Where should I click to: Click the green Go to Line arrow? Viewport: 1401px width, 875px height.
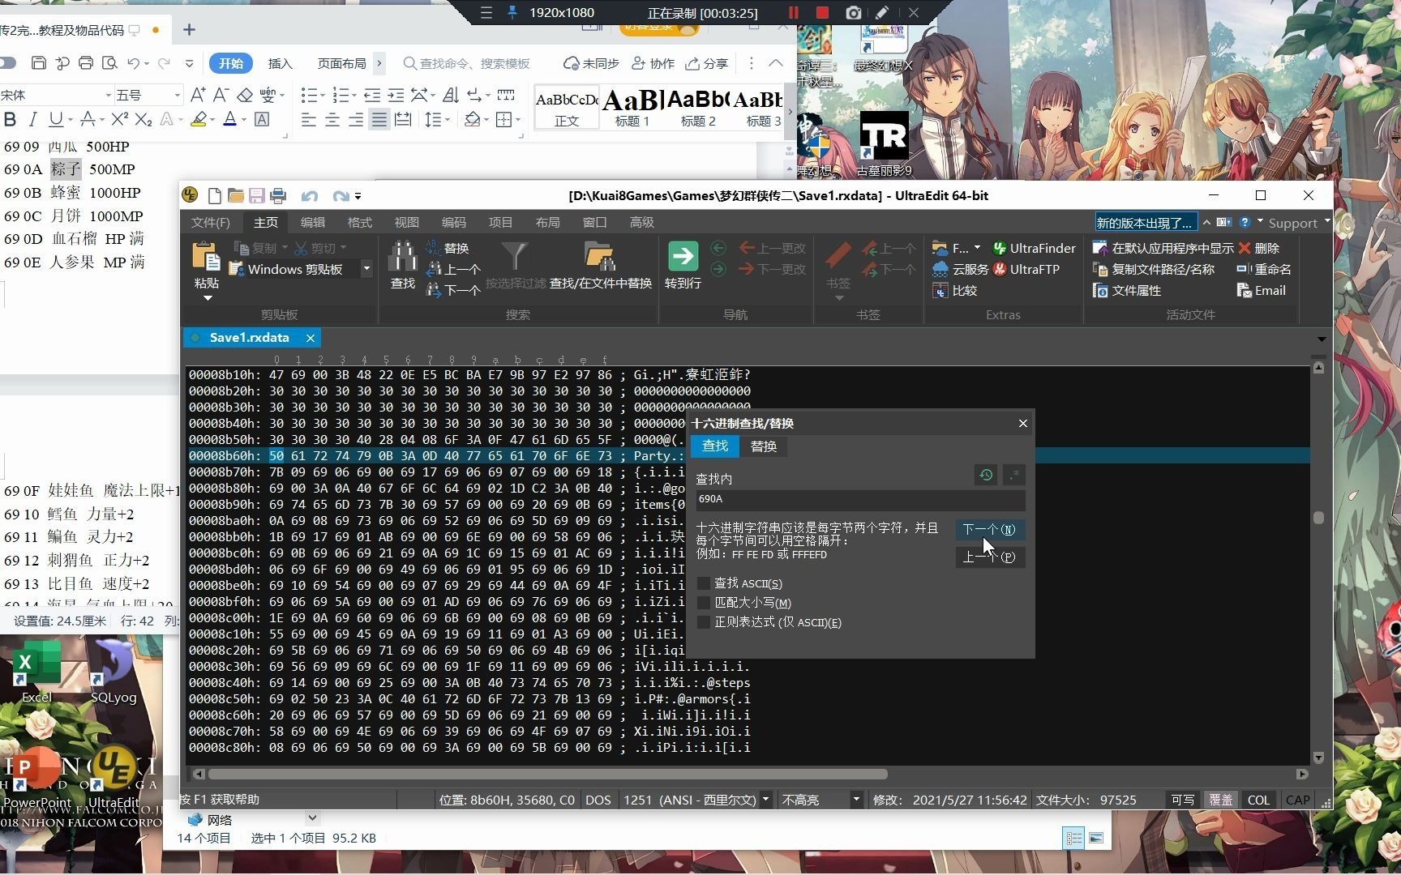[683, 256]
